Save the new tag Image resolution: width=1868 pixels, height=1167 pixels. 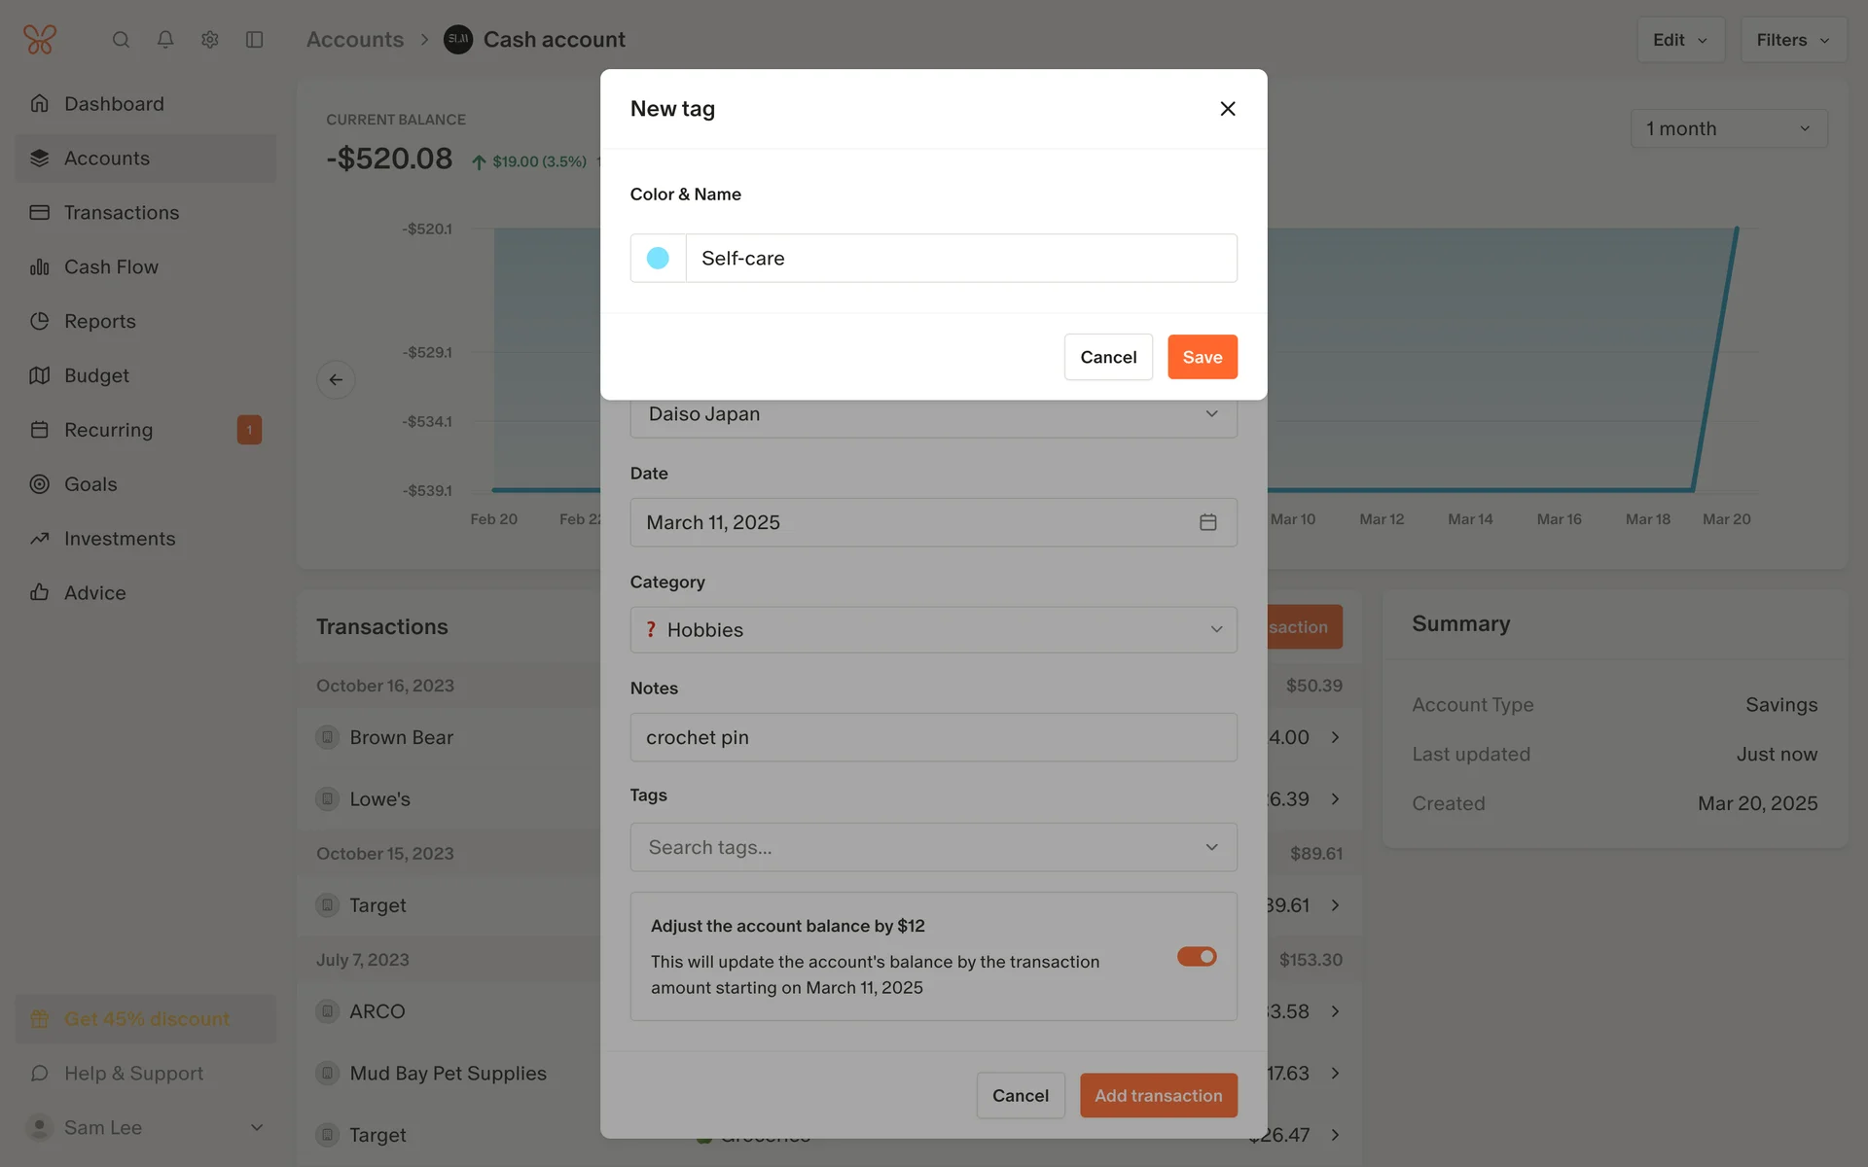[x=1202, y=357]
